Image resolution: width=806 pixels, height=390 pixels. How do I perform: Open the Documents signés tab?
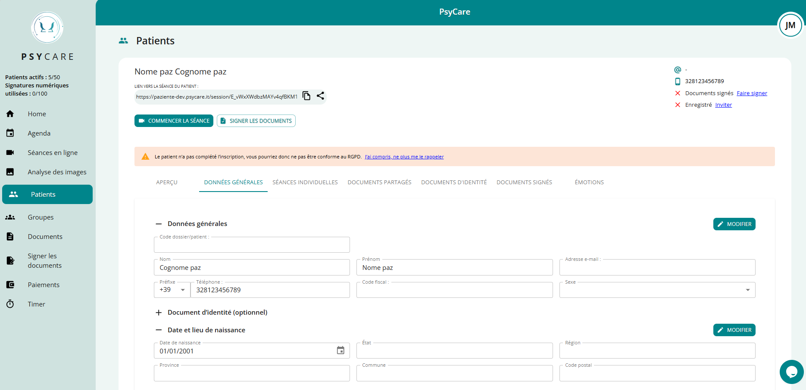[x=524, y=183]
